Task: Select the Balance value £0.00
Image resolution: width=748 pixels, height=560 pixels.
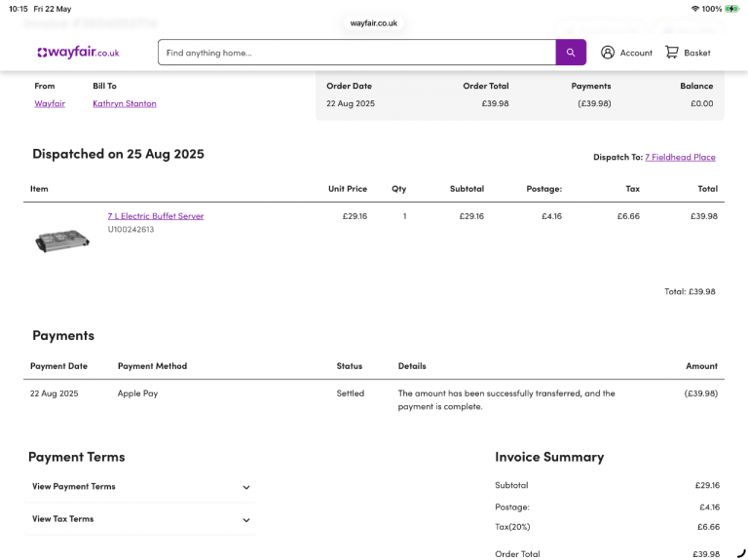Action: click(x=701, y=103)
